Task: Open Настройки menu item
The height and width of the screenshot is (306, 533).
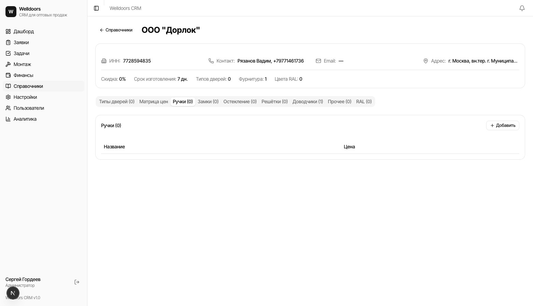Action: pos(43,97)
